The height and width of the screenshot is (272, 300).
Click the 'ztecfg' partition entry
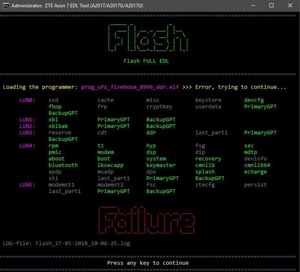pos(205,185)
